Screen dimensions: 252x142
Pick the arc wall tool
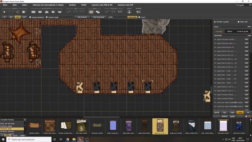82,12
